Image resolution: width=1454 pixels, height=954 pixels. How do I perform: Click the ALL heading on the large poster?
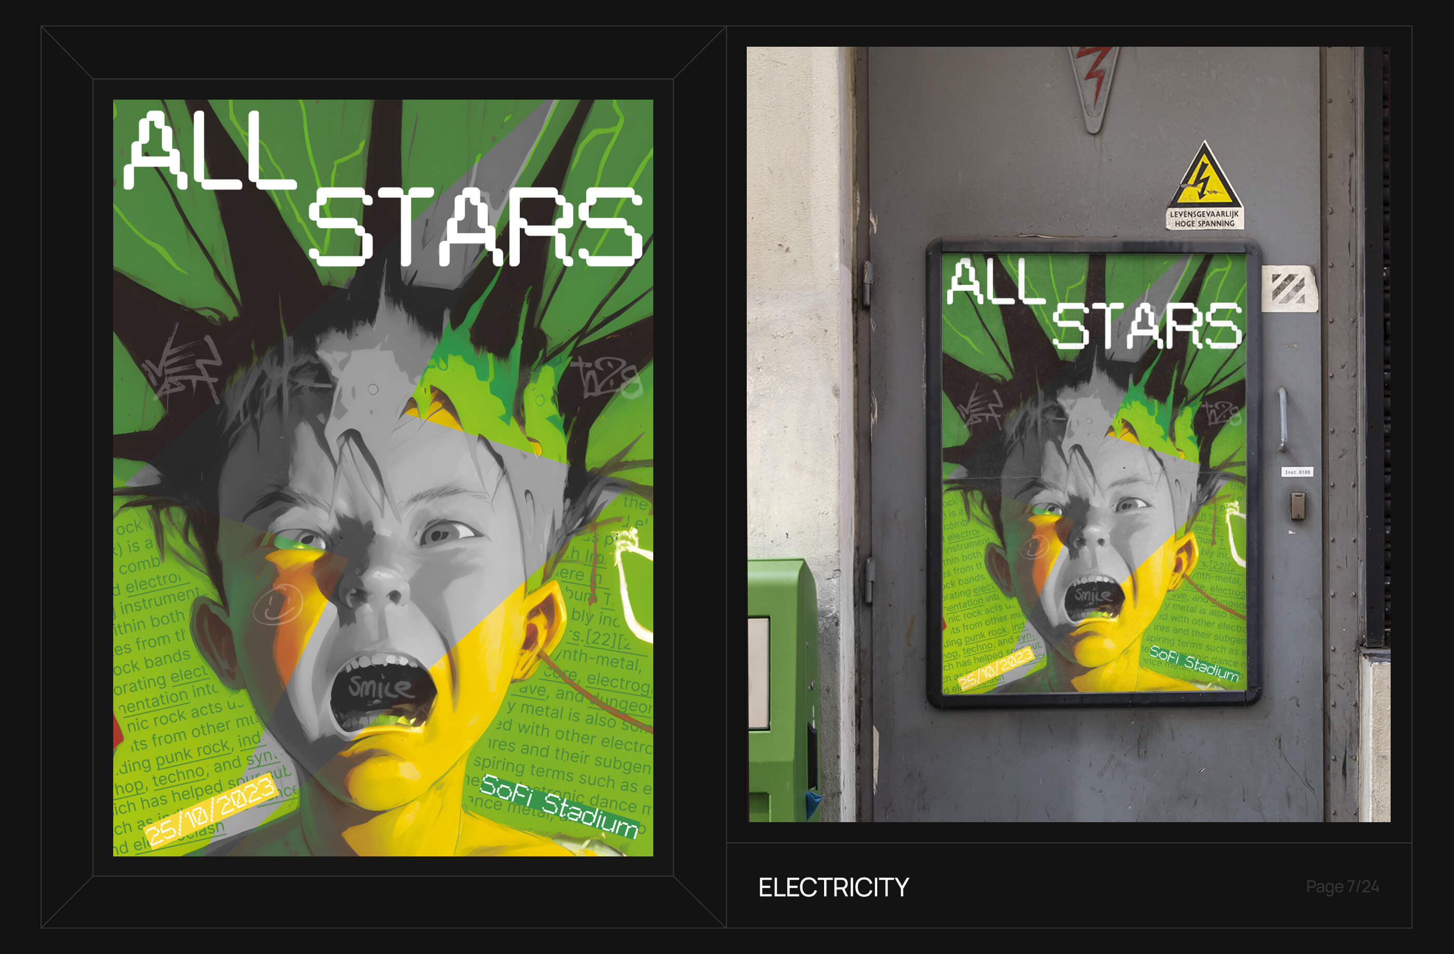[210, 151]
